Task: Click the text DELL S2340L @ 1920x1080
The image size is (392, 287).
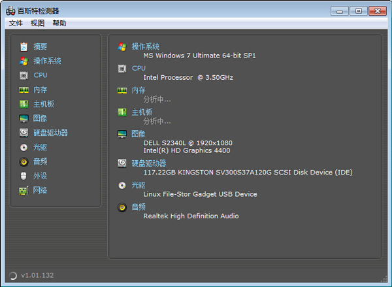Action: 188,143
